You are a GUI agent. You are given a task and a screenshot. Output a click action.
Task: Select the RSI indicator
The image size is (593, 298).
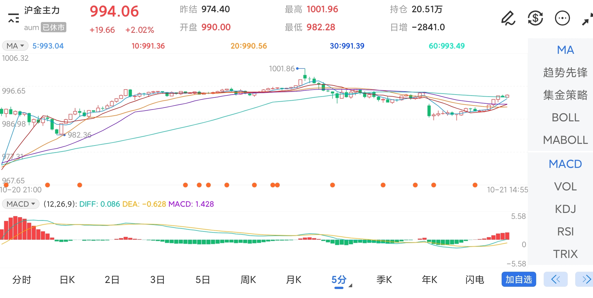[565, 231]
